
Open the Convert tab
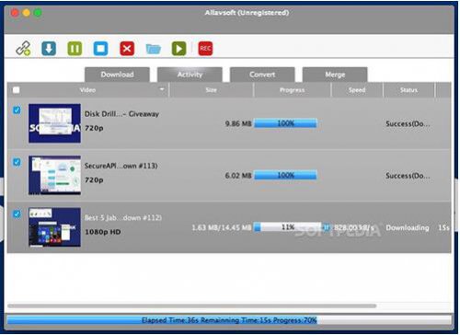click(262, 75)
